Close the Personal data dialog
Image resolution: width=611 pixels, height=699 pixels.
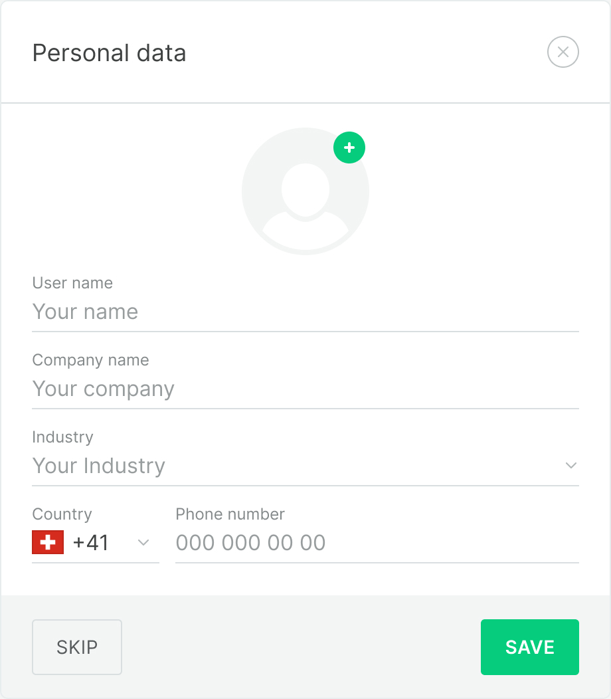coord(563,52)
